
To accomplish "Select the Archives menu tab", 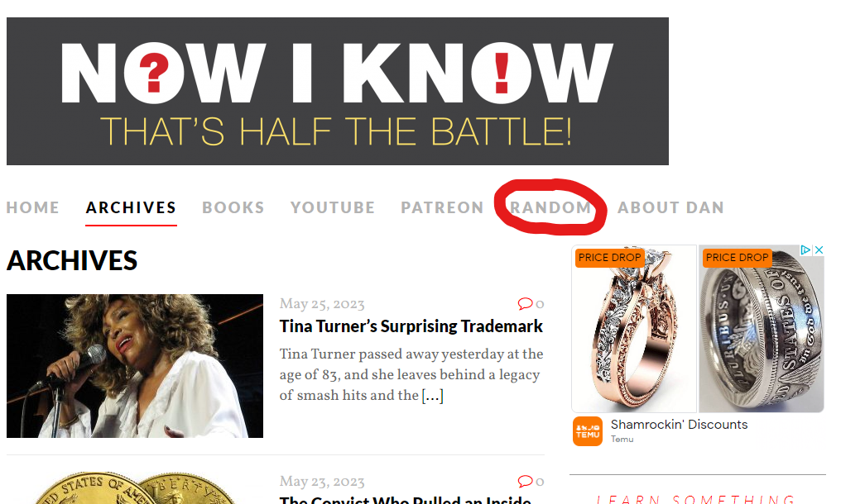I will pyautogui.click(x=131, y=208).
